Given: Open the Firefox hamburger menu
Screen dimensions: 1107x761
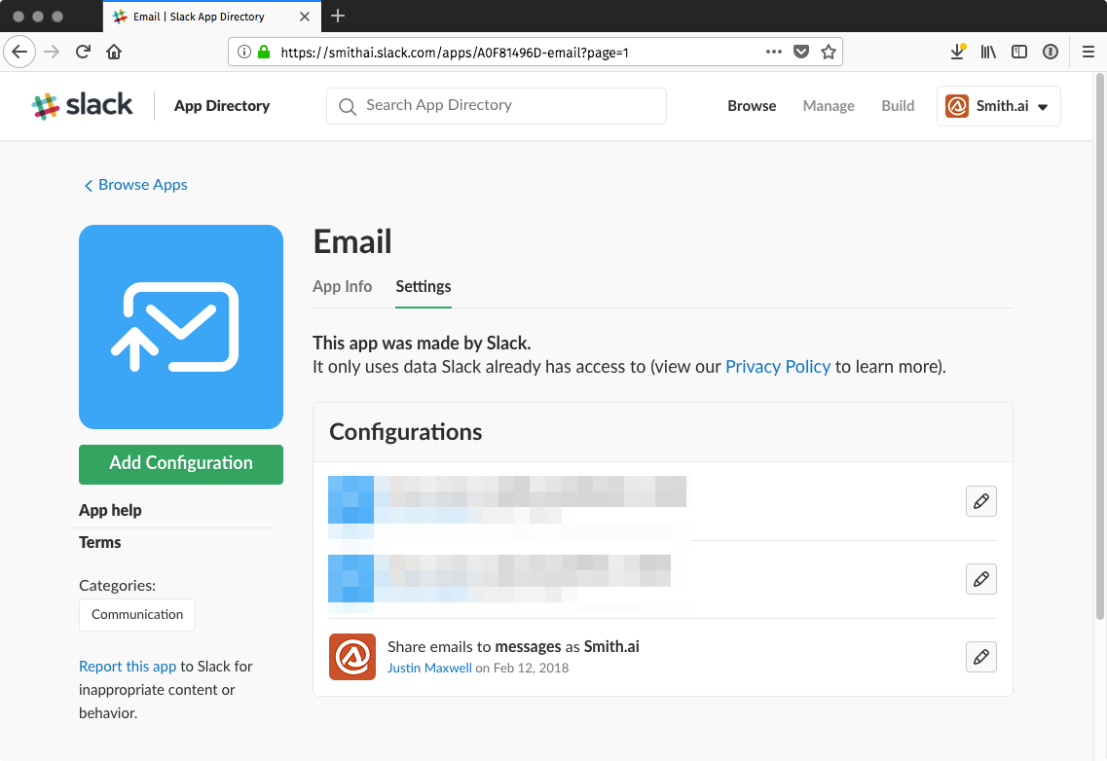Looking at the screenshot, I should 1089,52.
